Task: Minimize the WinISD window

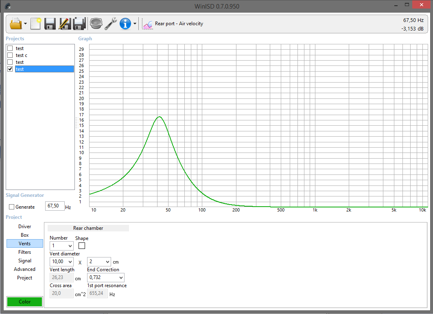Action: click(x=396, y=5)
